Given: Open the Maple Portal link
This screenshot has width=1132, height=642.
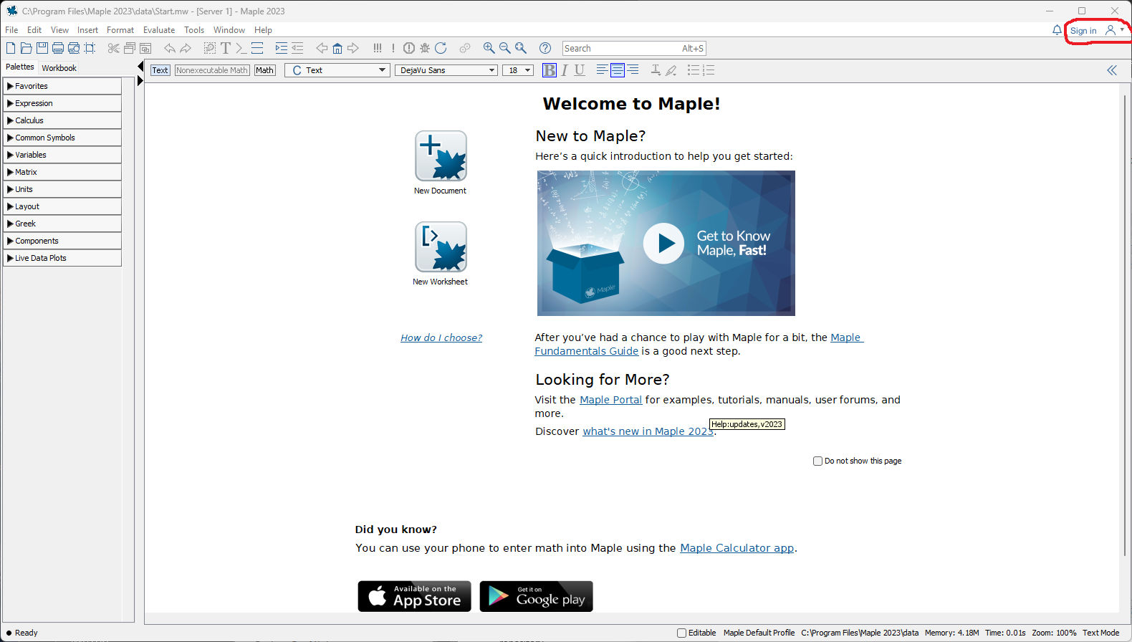Looking at the screenshot, I should click(x=610, y=400).
